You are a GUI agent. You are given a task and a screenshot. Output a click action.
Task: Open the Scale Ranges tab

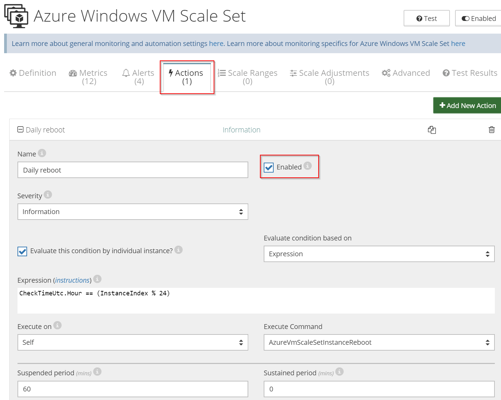coord(247,77)
